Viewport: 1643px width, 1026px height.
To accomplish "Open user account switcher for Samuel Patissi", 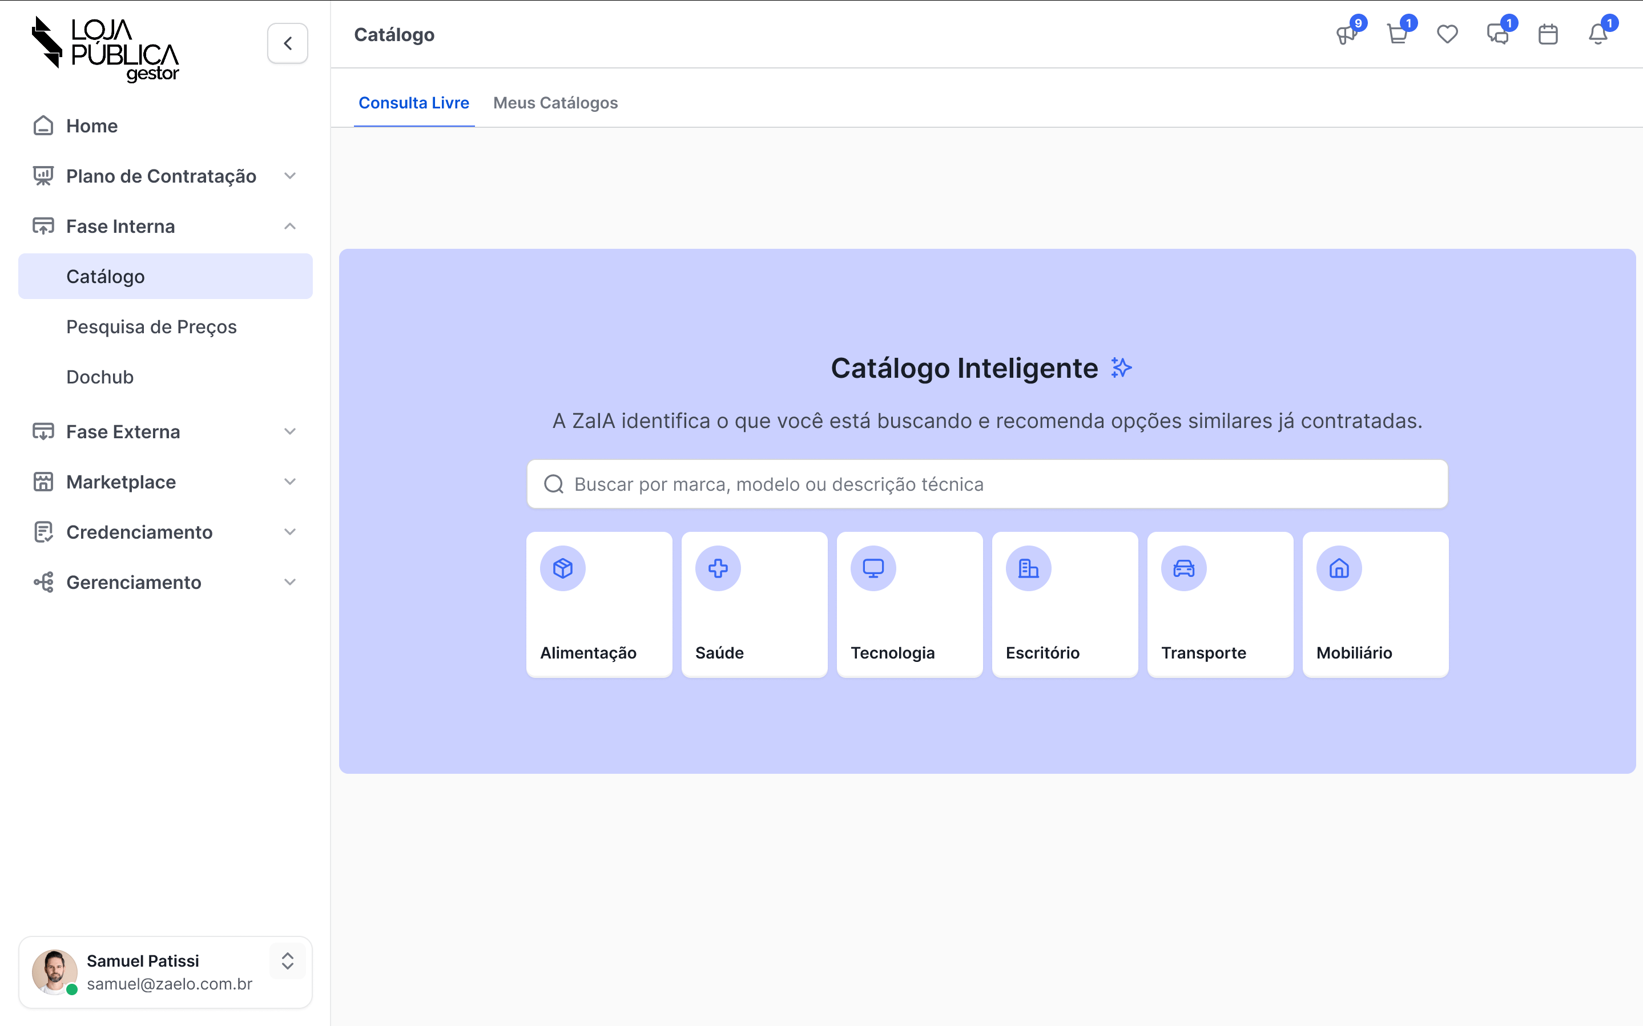I will 287,961.
